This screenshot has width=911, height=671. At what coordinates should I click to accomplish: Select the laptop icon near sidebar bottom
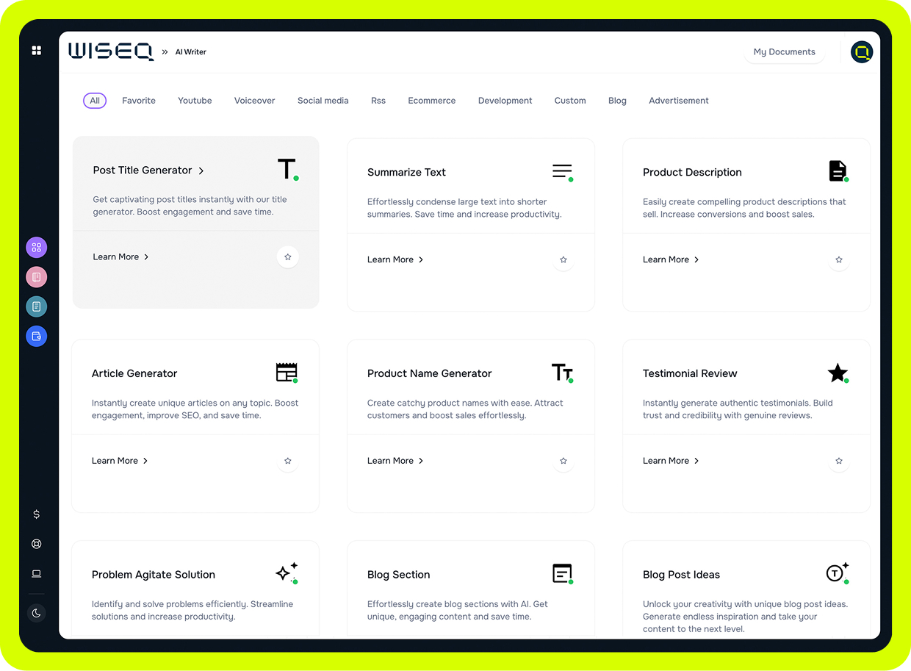(x=36, y=573)
